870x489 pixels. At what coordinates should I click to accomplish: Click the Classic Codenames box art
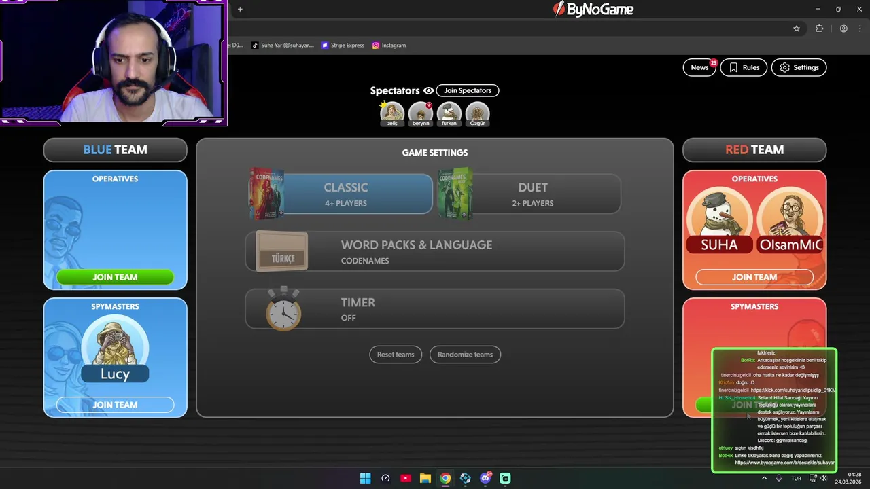click(266, 194)
